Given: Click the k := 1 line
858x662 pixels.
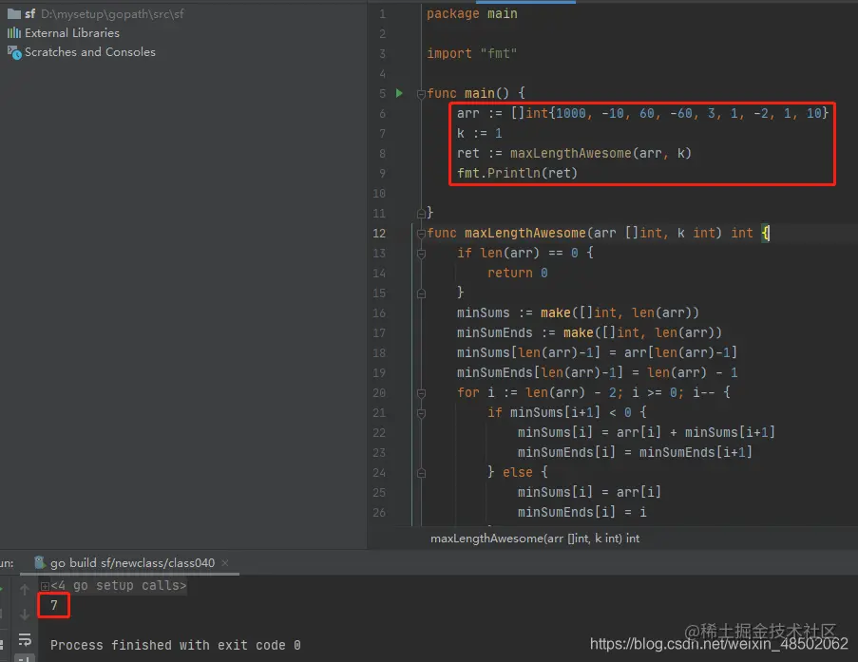Looking at the screenshot, I should (479, 133).
